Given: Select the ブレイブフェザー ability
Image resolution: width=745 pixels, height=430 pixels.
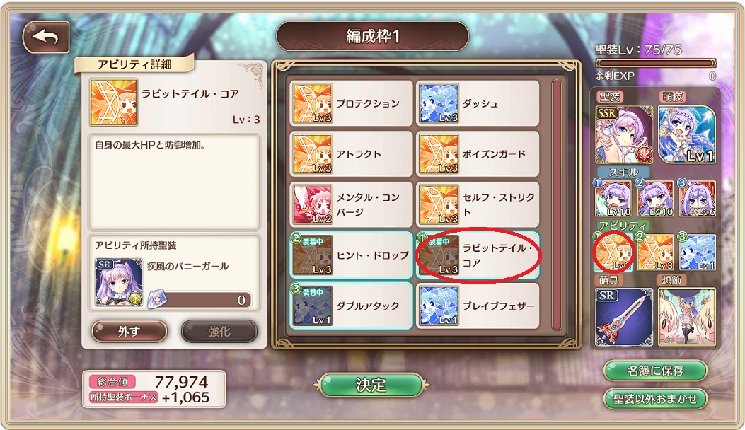Looking at the screenshot, I should (478, 306).
